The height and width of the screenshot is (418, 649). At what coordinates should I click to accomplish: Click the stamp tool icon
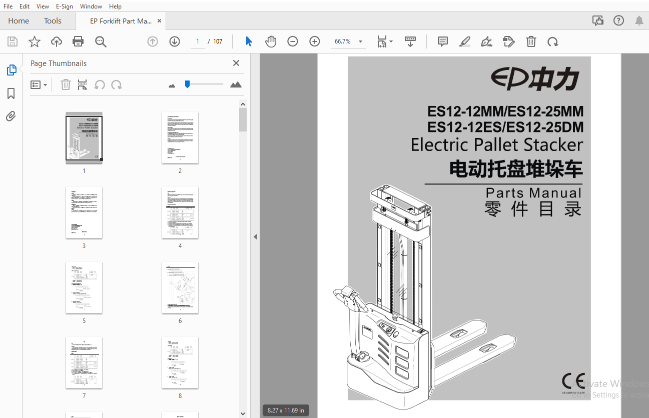(x=509, y=41)
